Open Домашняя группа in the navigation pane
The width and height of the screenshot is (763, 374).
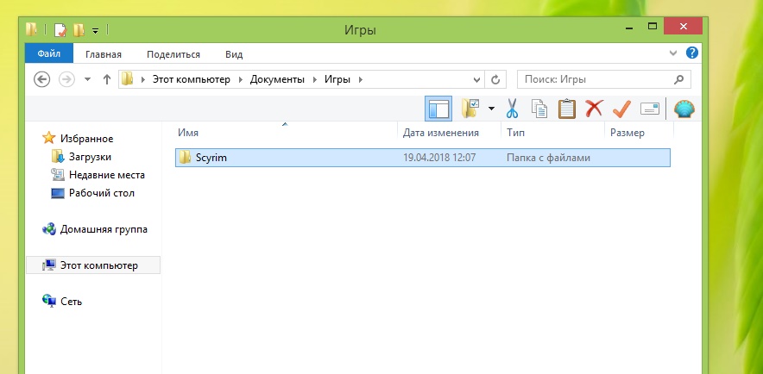[104, 229]
